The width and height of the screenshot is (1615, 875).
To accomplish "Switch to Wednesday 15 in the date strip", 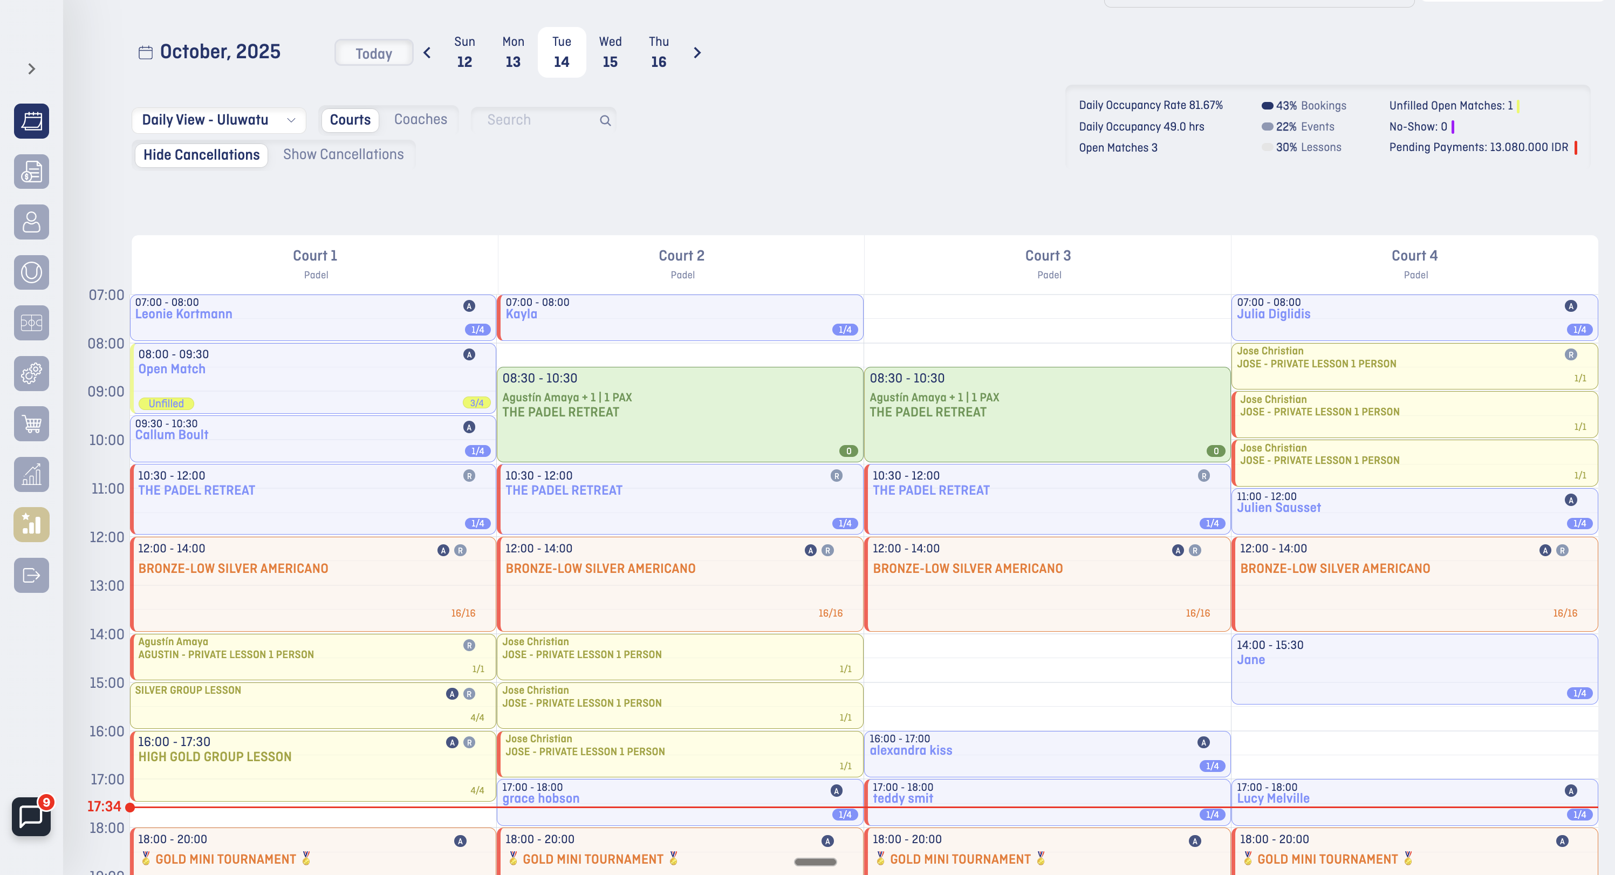I will [x=609, y=52].
